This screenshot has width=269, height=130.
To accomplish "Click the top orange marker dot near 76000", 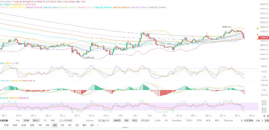I will [257, 28].
